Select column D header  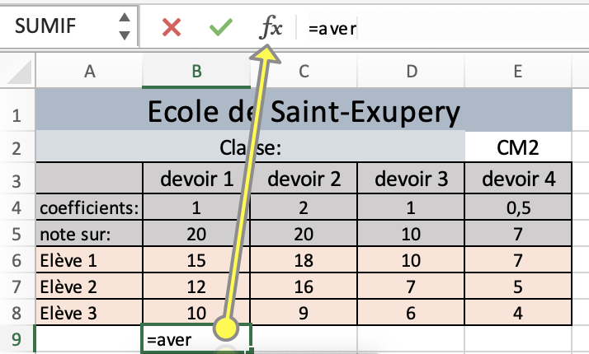412,72
